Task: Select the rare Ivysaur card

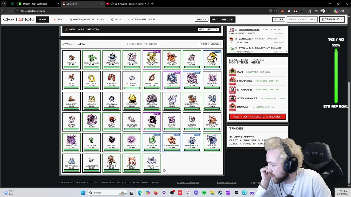Action: click(x=152, y=142)
